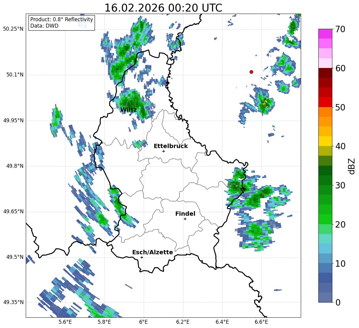Click the orange segment just below 50
This screenshot has width=359, height=328.
point(325,112)
